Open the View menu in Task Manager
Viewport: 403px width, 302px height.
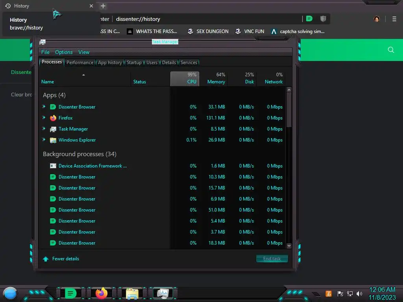(84, 52)
